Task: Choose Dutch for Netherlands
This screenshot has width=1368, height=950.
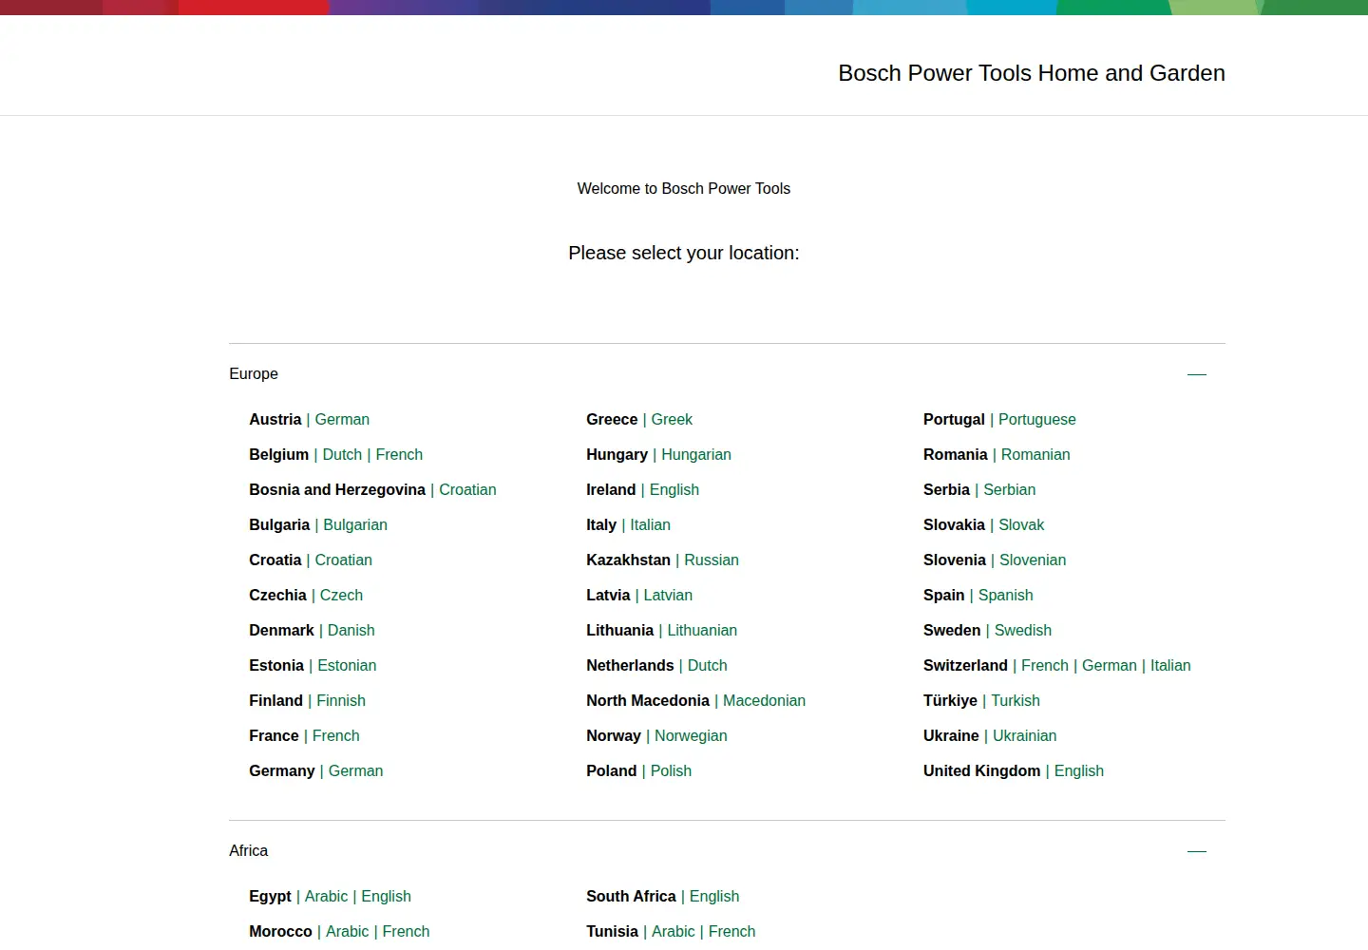Action: pyautogui.click(x=707, y=666)
